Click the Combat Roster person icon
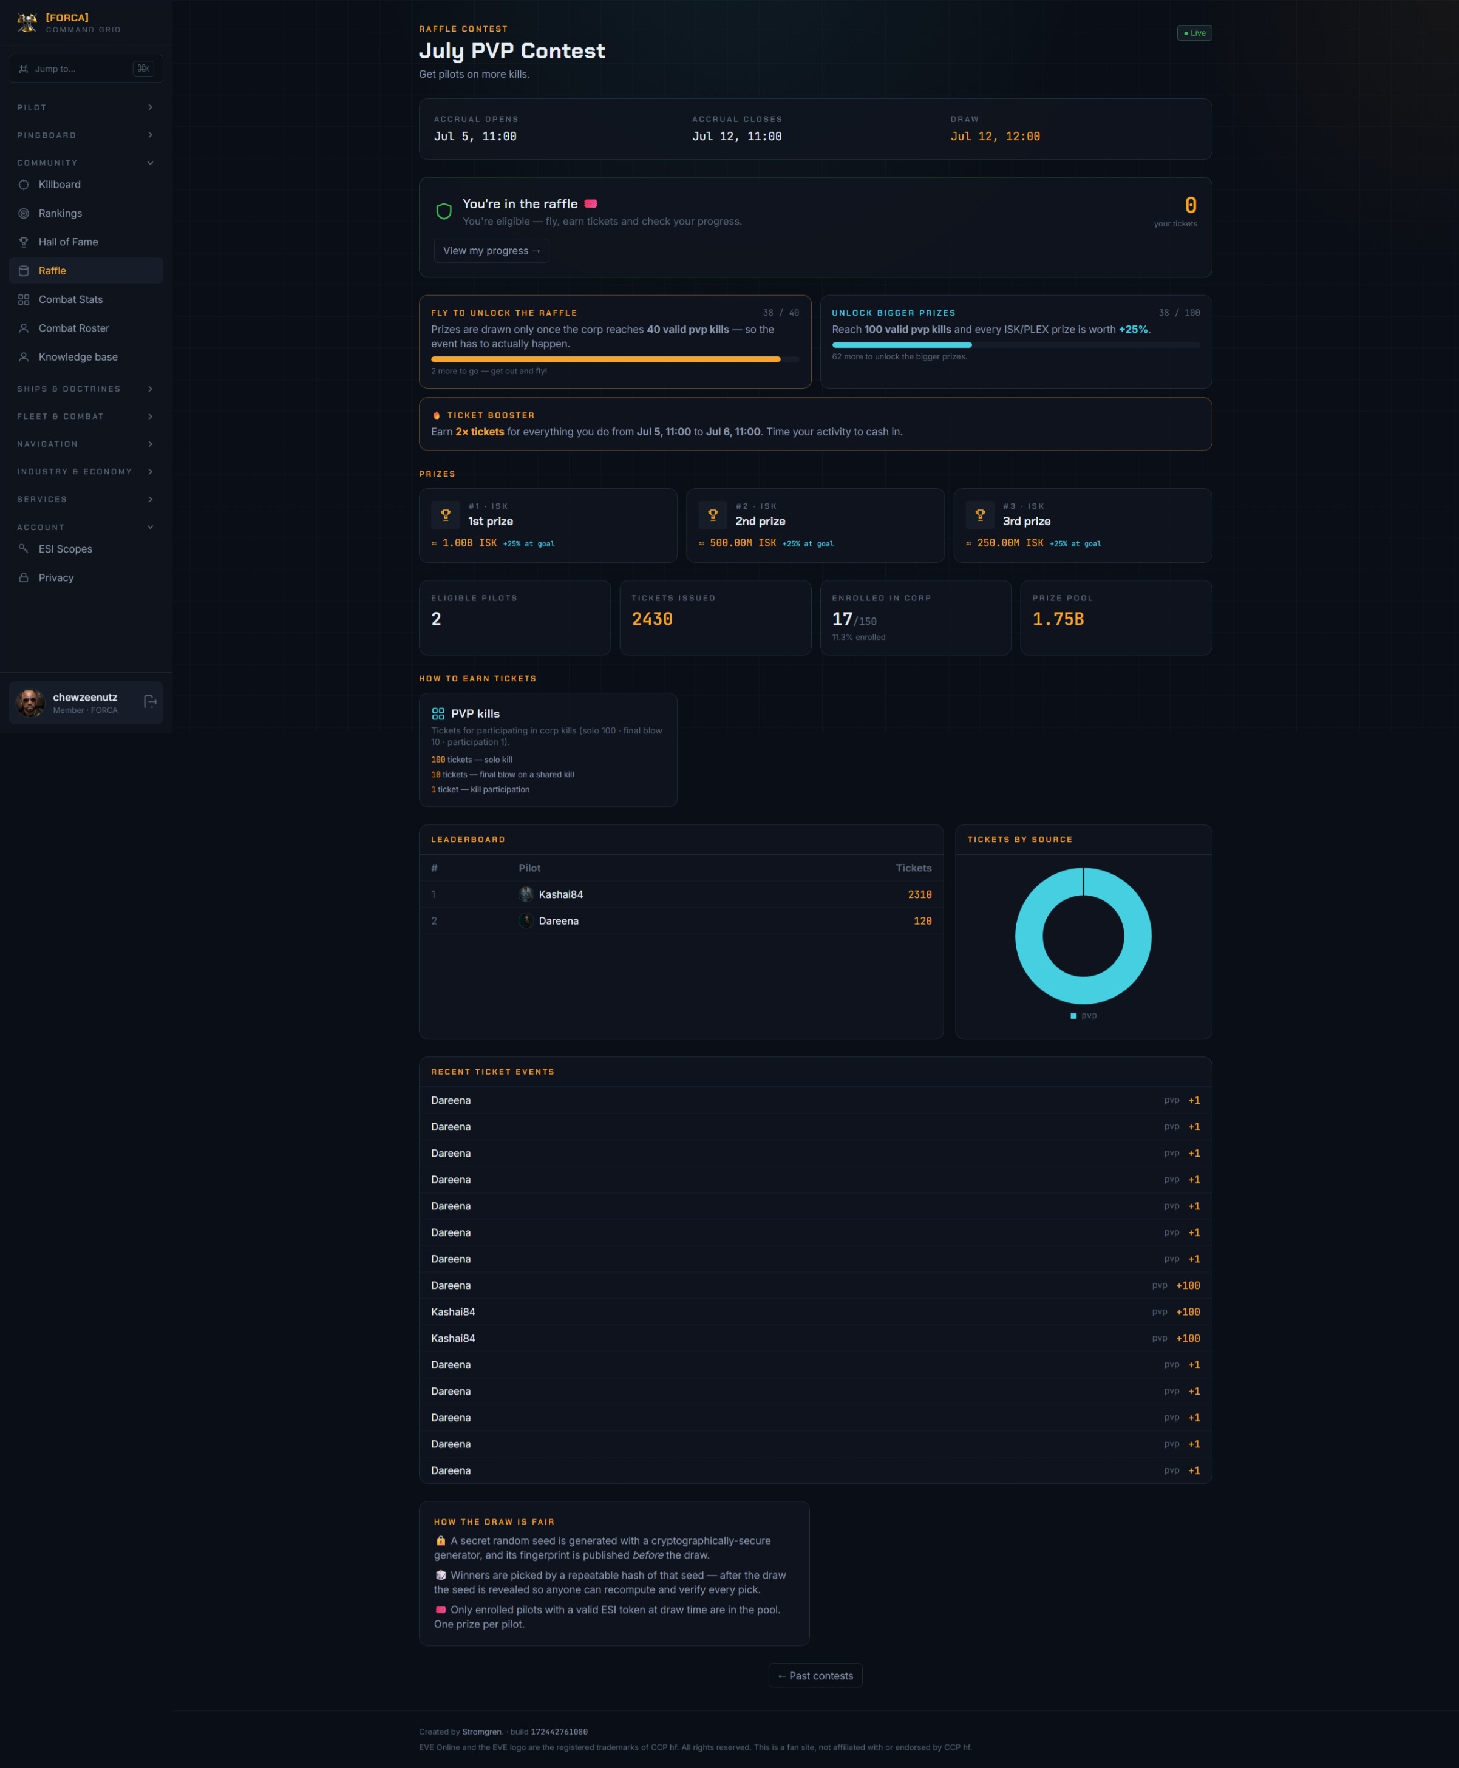 (x=24, y=328)
